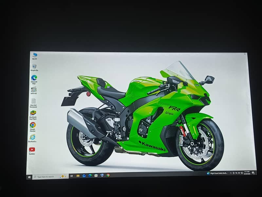Select the YouTube desktop shortcut

point(32,151)
